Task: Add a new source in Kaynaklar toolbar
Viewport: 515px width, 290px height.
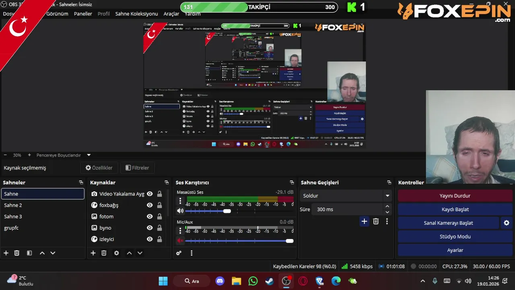Action: click(93, 253)
